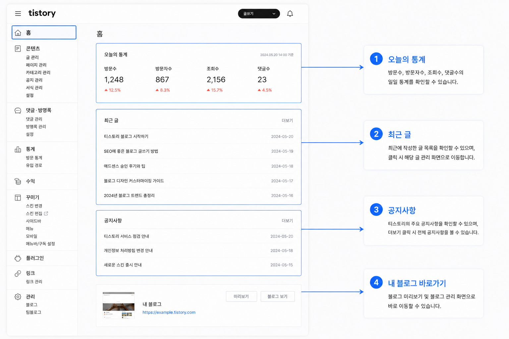Click the 관리 gear icon
The width and height of the screenshot is (509, 339).
[x=18, y=297]
